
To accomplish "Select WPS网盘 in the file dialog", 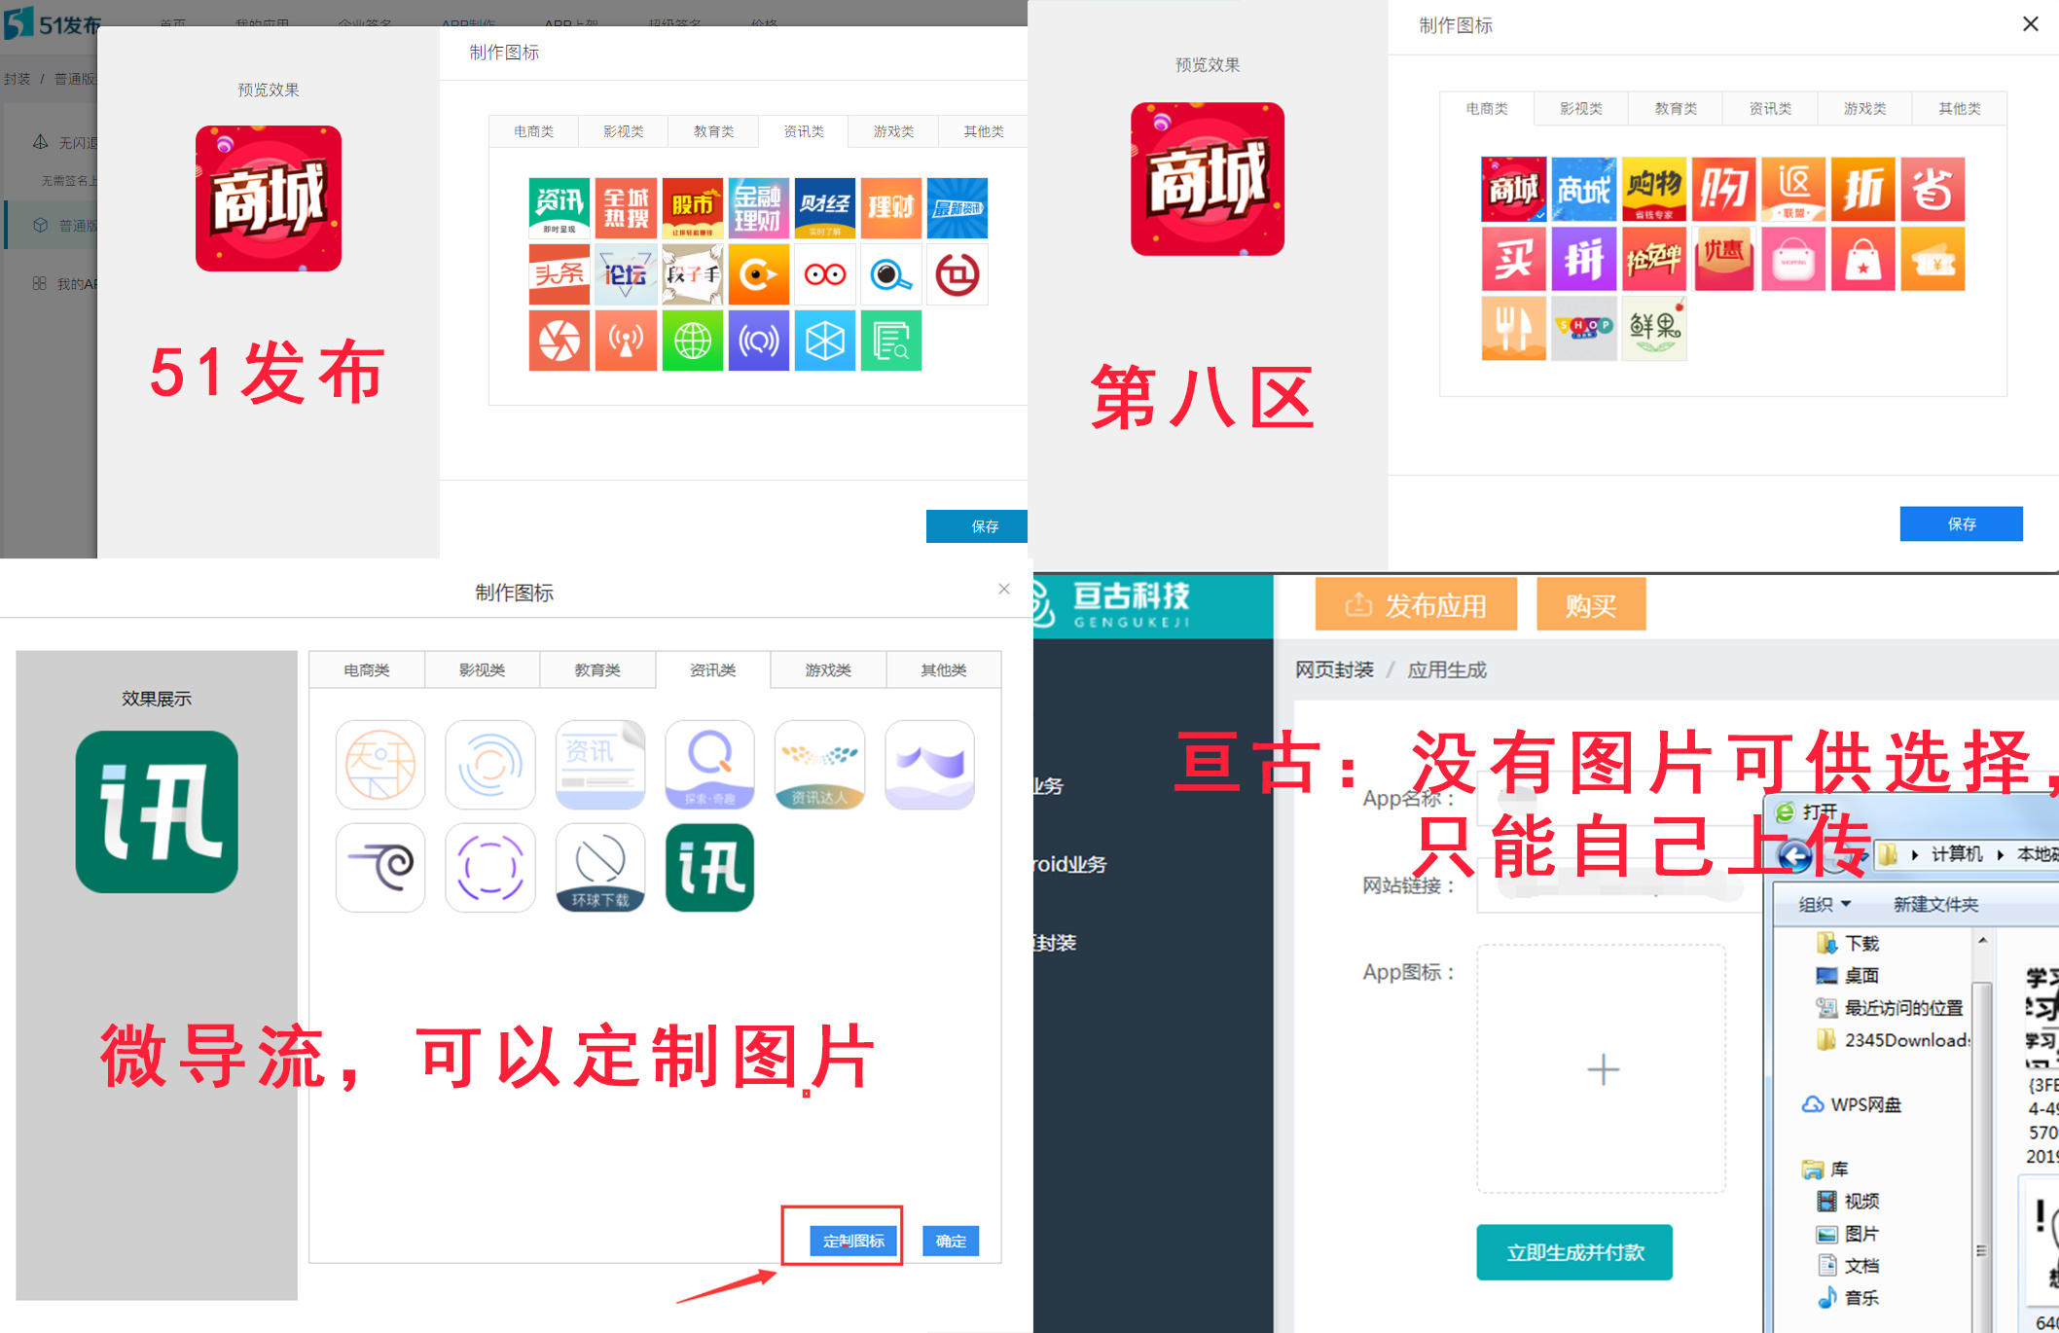I will point(1852,1104).
